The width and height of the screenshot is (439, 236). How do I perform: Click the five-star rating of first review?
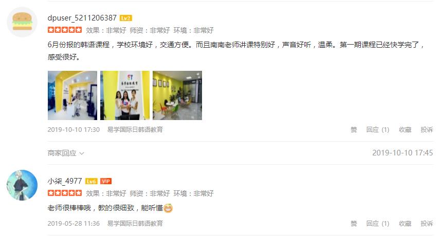click(65, 30)
